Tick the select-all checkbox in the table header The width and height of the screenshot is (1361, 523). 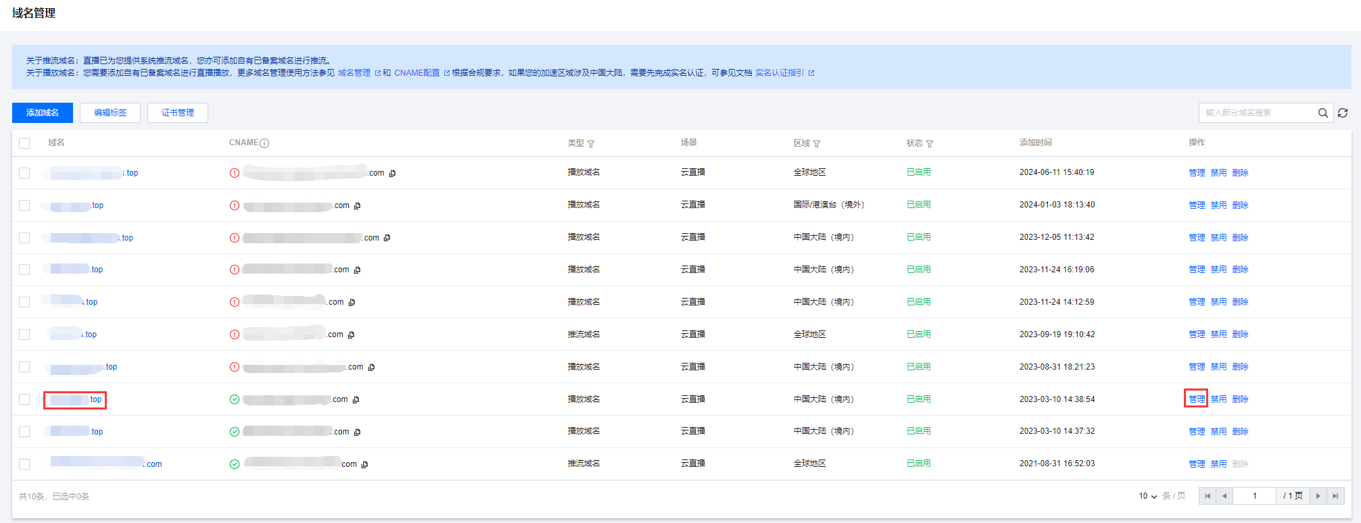(24, 143)
